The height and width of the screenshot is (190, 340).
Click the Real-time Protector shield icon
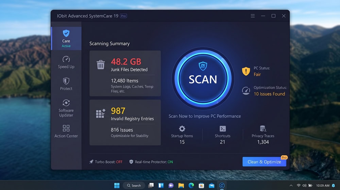click(x=131, y=162)
